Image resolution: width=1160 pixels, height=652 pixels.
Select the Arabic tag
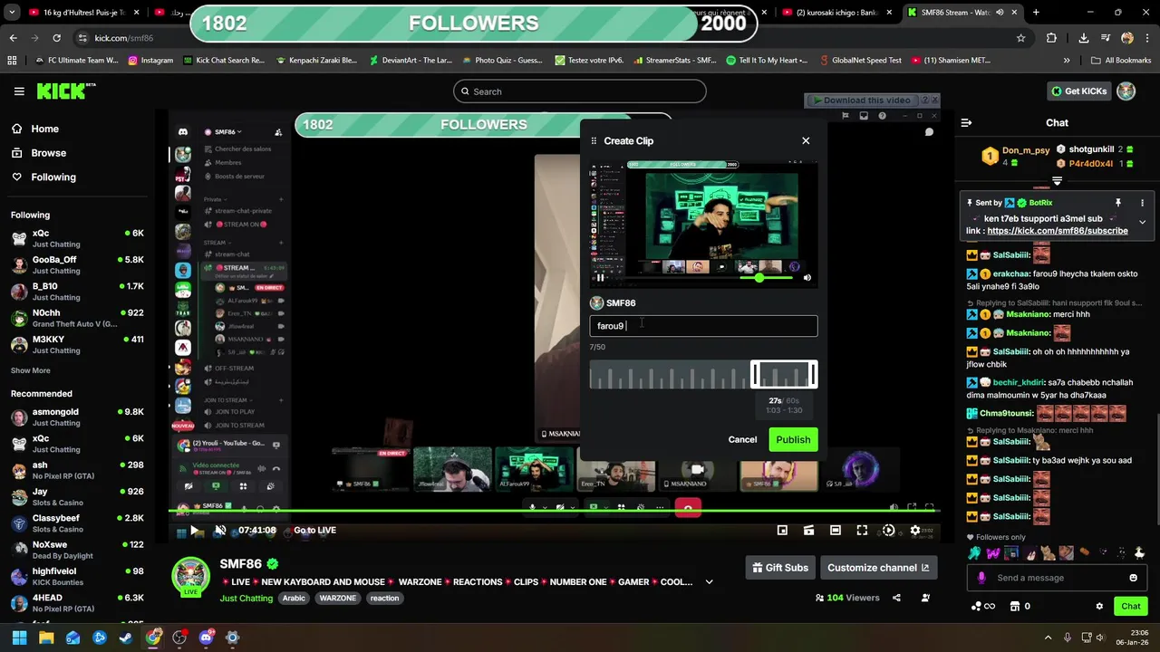pos(294,599)
